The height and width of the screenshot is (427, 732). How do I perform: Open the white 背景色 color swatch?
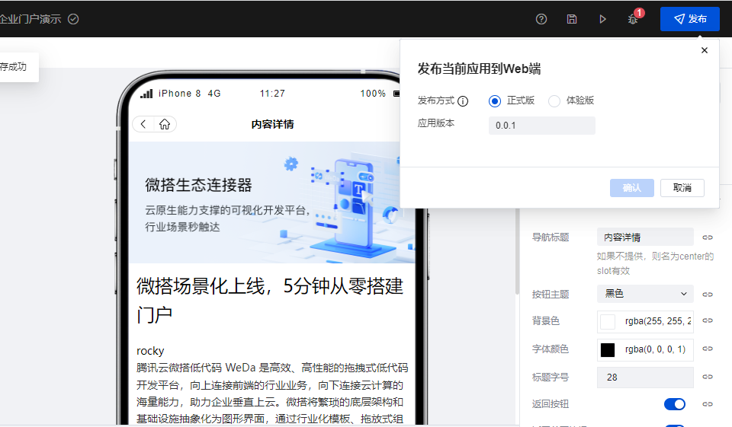608,322
